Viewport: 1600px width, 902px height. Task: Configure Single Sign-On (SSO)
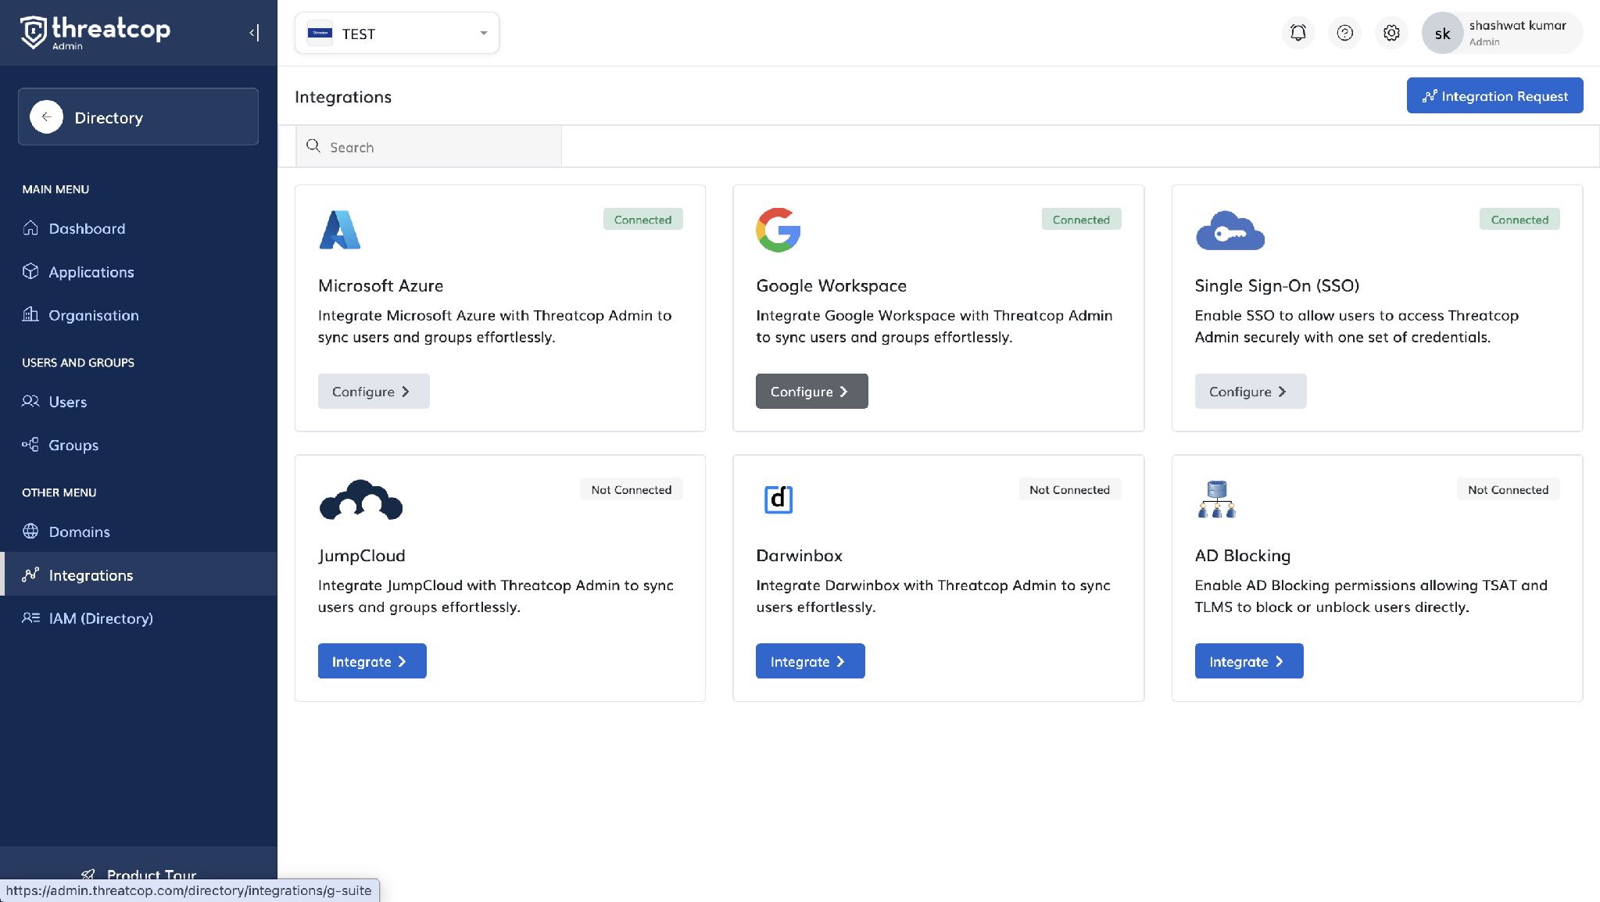pos(1251,391)
